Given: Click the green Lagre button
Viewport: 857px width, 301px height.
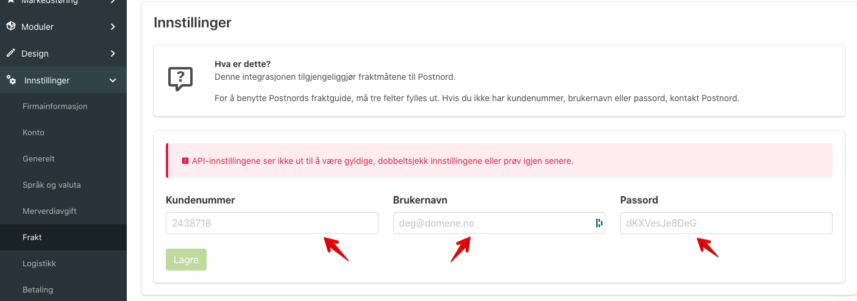Looking at the screenshot, I should click(186, 260).
